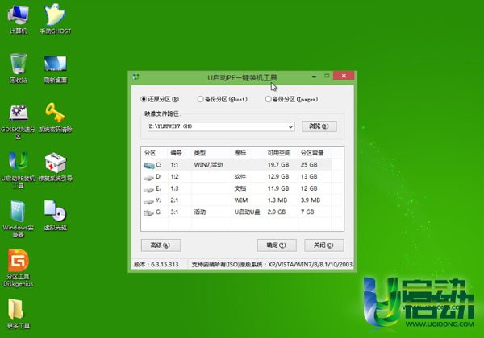Click the 浏览 browse button
The height and width of the screenshot is (338, 484).
(319, 126)
